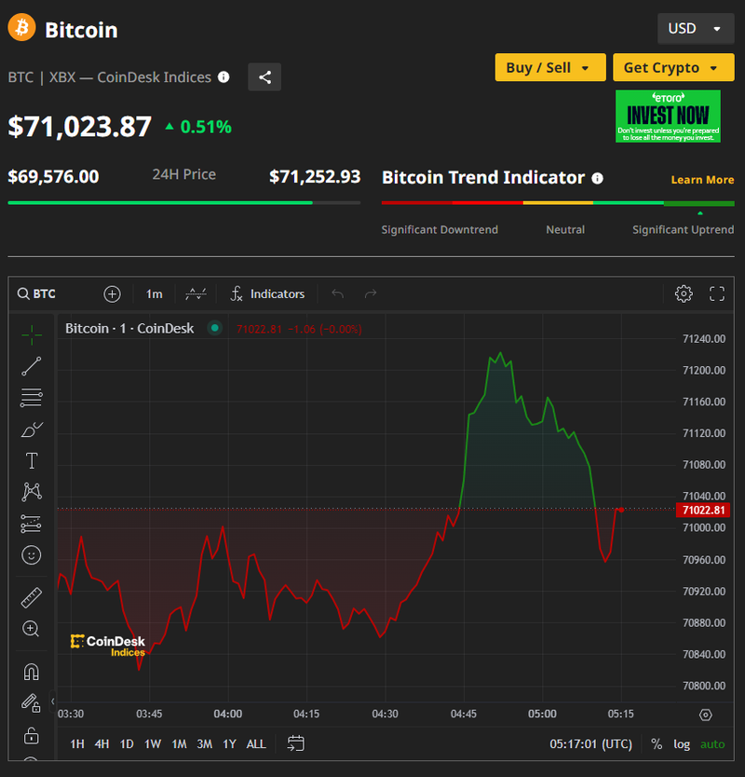Screen dimensions: 745x777
Task: Open the measure ruler tool
Action: (31, 598)
